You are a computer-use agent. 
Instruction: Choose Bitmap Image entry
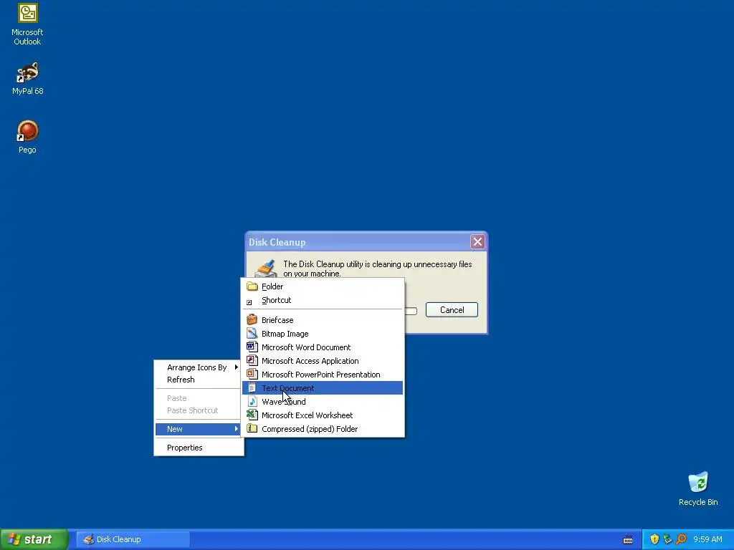tap(323, 334)
